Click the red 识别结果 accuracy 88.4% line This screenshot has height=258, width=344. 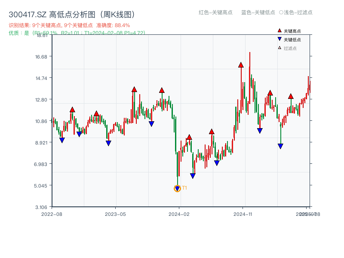tap(69, 25)
